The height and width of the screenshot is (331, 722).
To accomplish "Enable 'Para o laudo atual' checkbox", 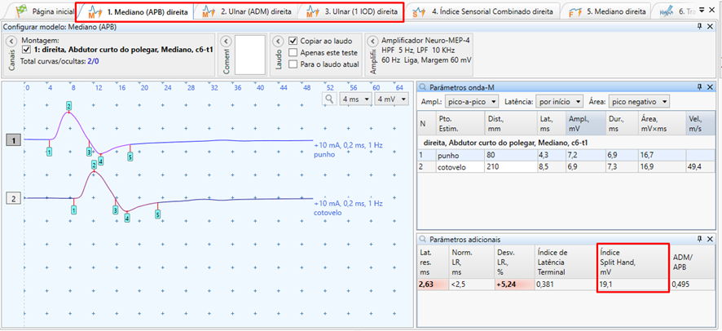I will click(x=293, y=64).
